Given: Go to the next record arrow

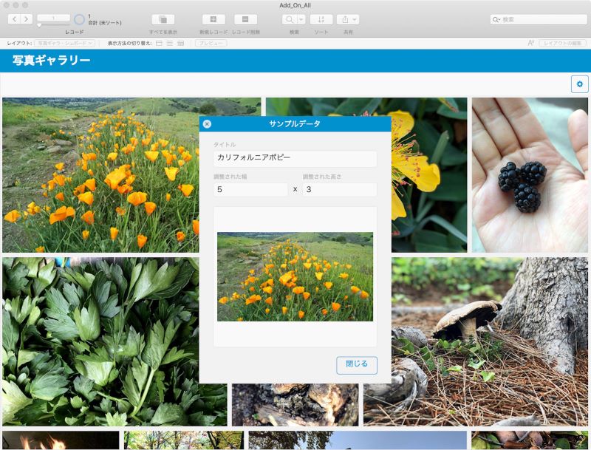Looking at the screenshot, I should [x=26, y=19].
